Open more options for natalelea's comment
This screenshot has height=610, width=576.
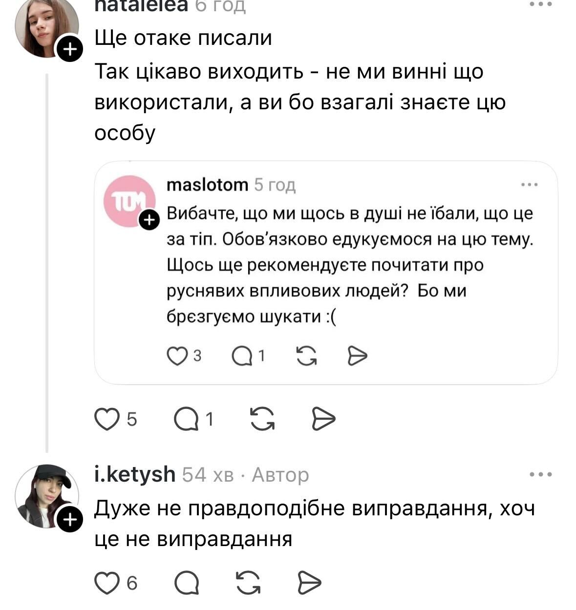coord(541,4)
